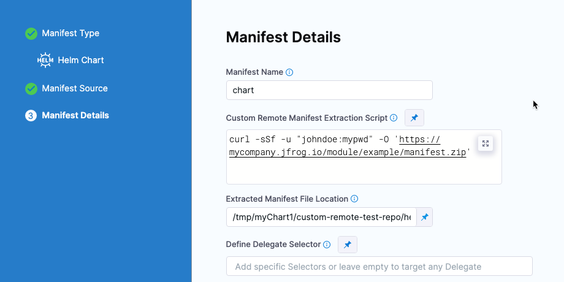
Task: Click the Manifest Name input field
Action: (x=329, y=90)
